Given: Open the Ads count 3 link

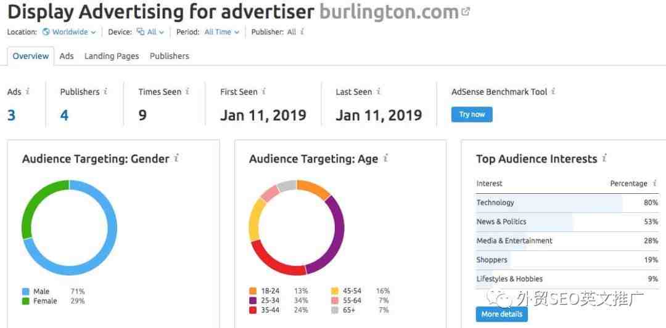Looking at the screenshot, I should pos(12,115).
